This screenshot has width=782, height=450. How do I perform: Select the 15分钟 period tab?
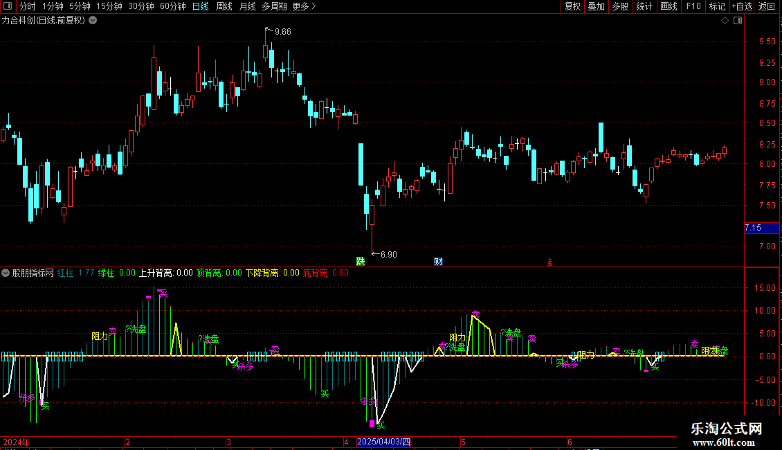(109, 6)
